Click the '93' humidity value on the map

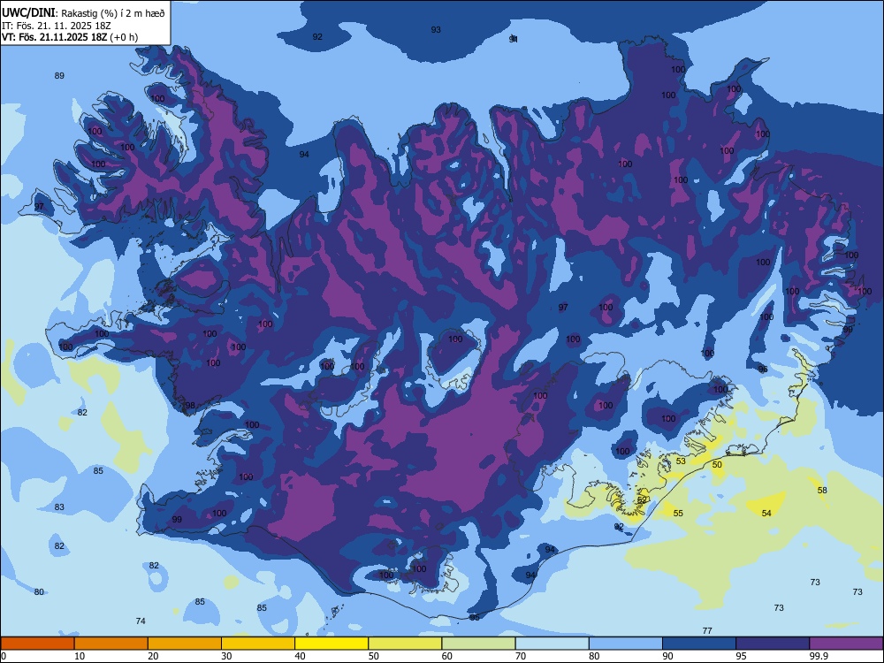[436, 30]
